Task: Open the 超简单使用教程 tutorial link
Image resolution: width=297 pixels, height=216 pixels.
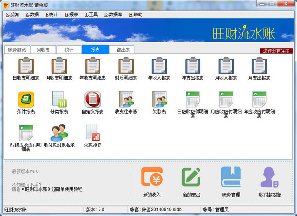Action: coord(67,189)
